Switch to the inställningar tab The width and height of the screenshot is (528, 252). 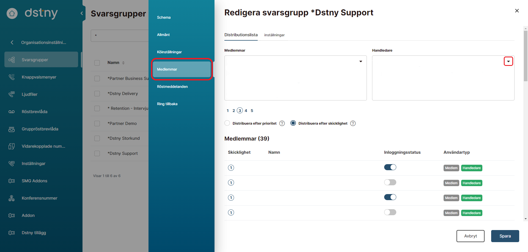274,35
